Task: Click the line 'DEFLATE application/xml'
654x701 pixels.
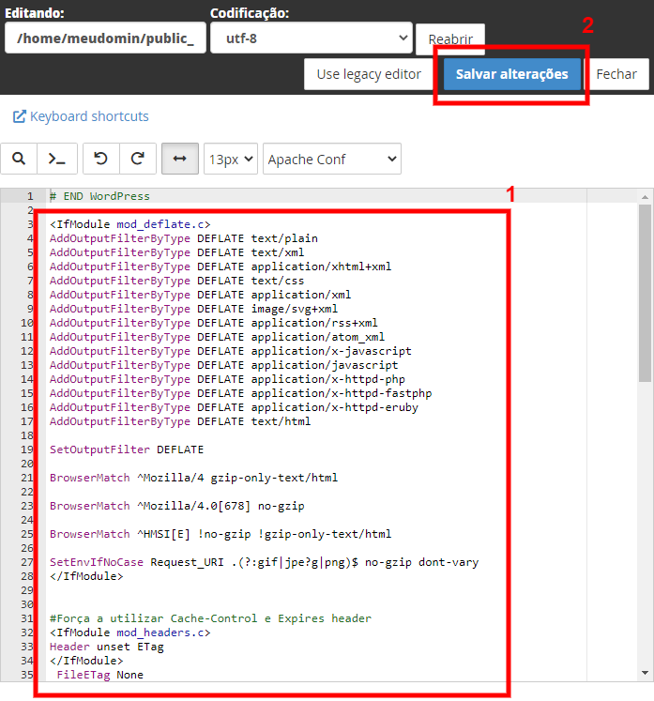Action: [x=200, y=295]
